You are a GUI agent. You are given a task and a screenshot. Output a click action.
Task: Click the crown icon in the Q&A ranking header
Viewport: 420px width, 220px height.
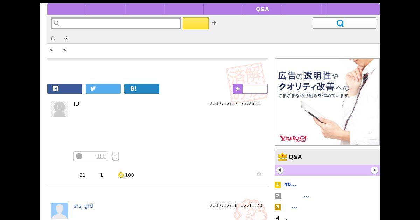pos(282,157)
